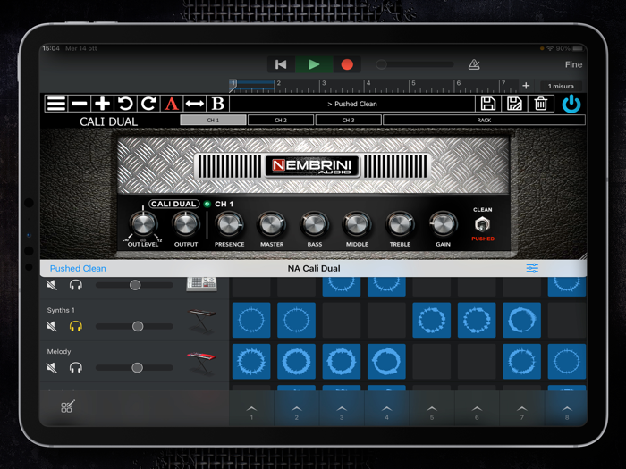
Task: Open plugin controls sliders icon
Action: tap(532, 268)
